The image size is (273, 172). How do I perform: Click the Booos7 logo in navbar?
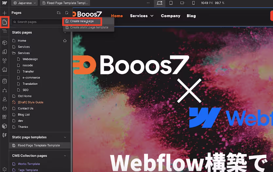point(87,14)
